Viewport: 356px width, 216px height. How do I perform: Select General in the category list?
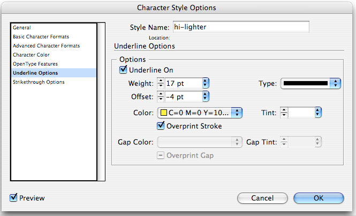tap(54, 28)
